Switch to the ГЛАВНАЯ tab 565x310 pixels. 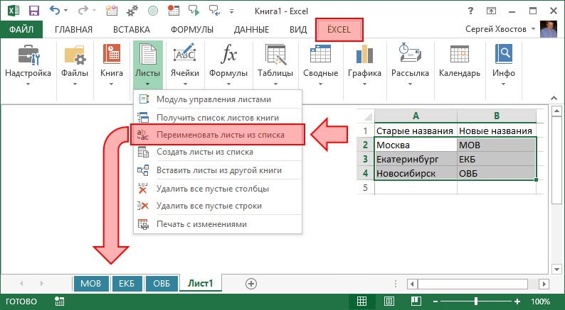[73, 30]
